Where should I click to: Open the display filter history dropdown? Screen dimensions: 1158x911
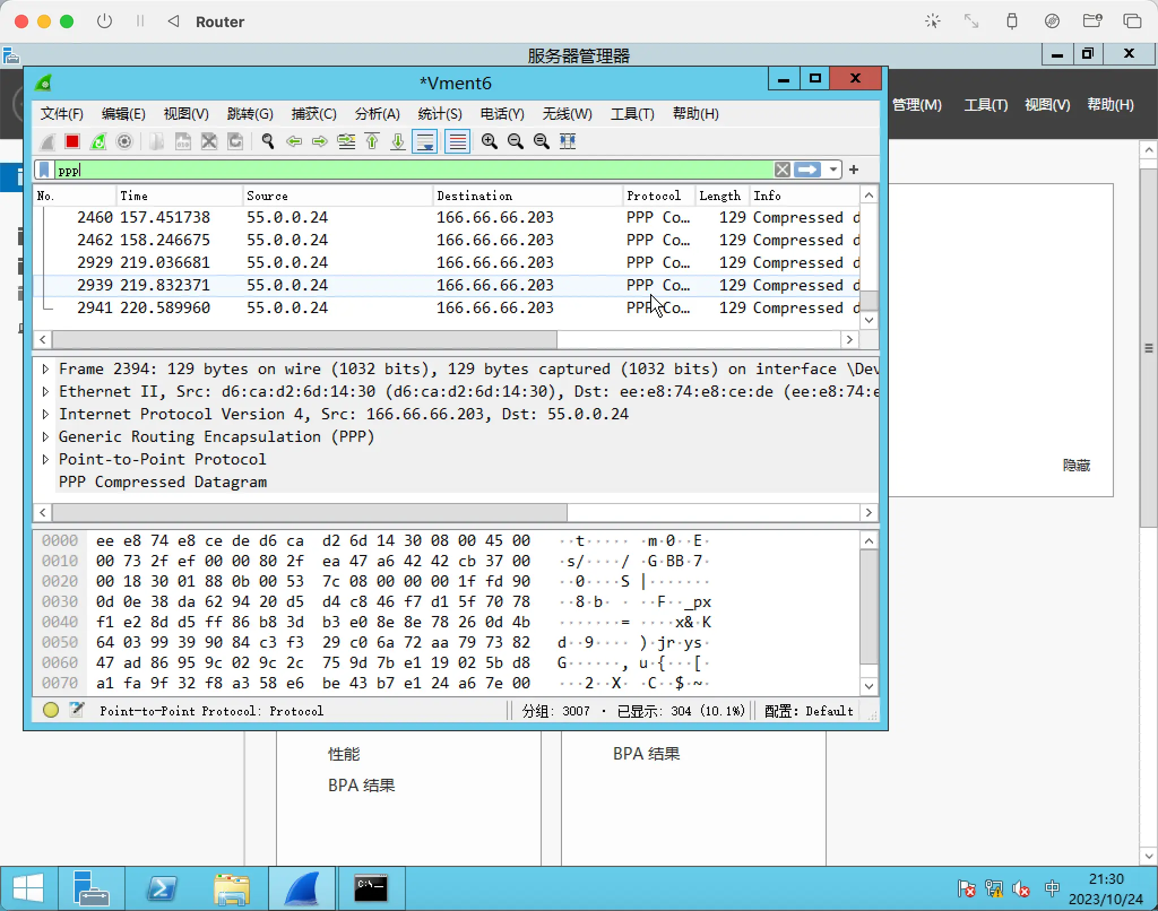pos(833,170)
